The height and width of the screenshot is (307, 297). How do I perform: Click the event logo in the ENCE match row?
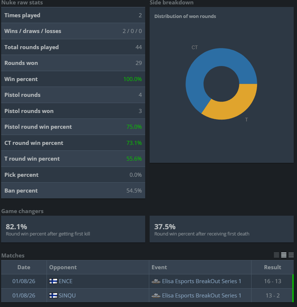point(156,281)
